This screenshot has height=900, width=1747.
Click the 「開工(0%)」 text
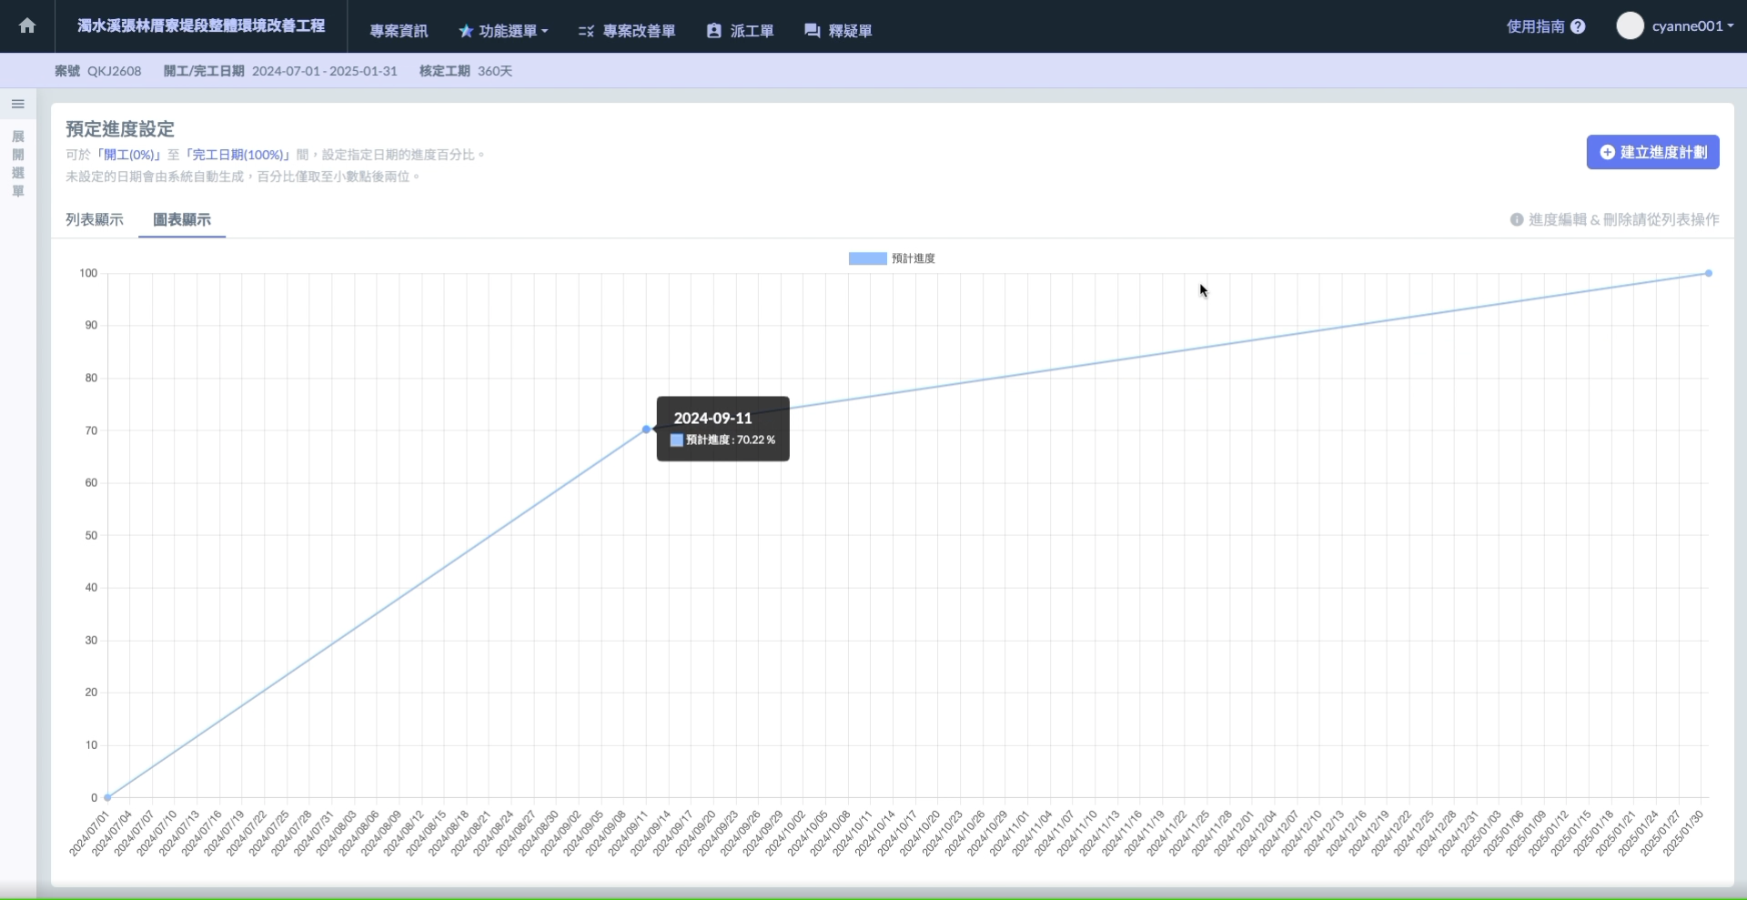pos(128,155)
